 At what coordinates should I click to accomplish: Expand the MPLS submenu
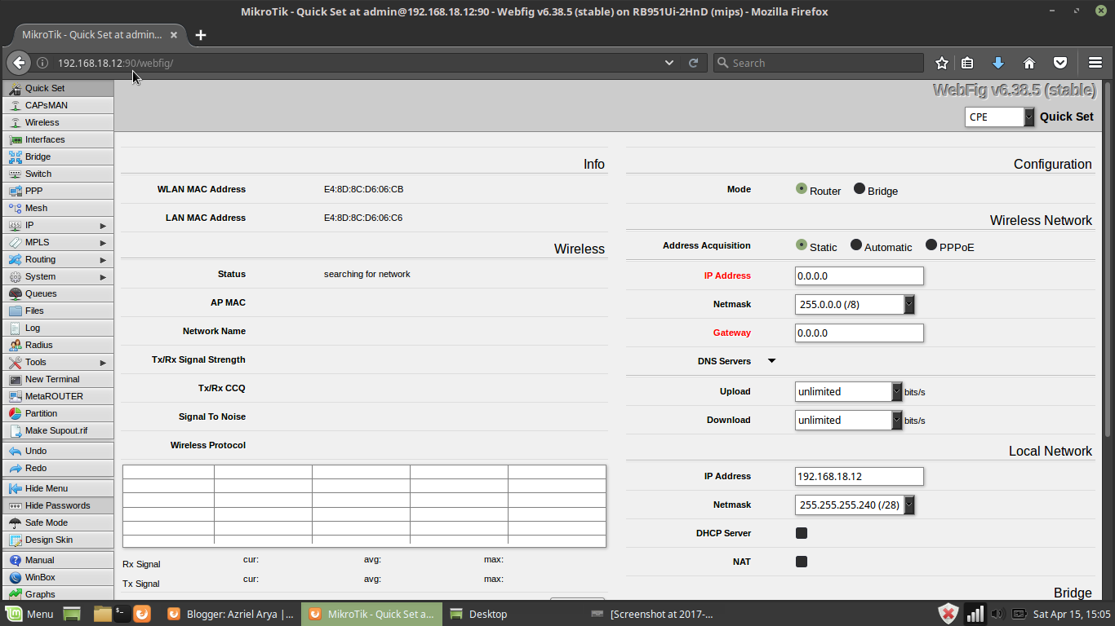tap(57, 242)
